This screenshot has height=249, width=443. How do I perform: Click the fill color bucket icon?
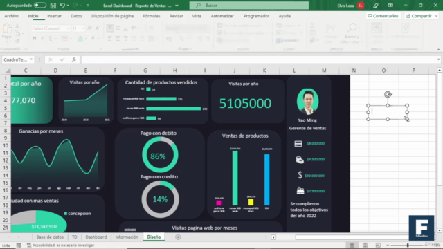tap(80, 39)
